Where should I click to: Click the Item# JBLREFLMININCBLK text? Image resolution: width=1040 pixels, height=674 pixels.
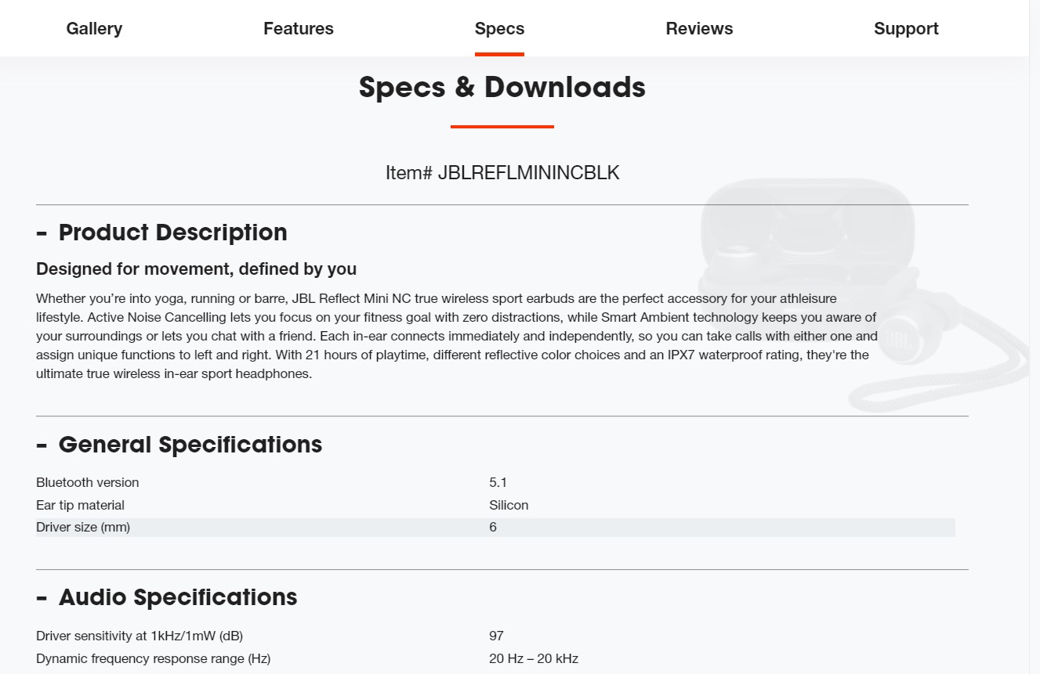pos(502,173)
